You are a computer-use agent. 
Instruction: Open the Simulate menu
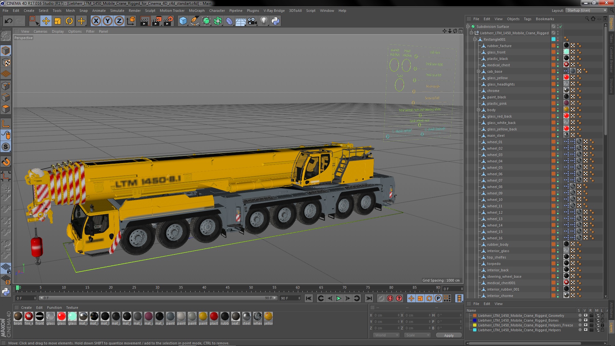point(117,11)
